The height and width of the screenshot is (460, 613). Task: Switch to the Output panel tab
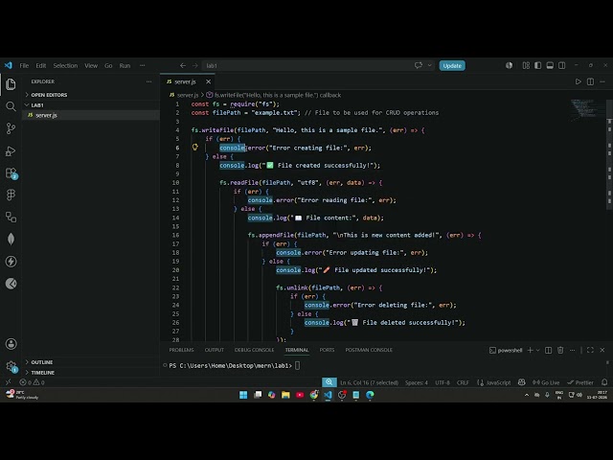tap(215, 350)
